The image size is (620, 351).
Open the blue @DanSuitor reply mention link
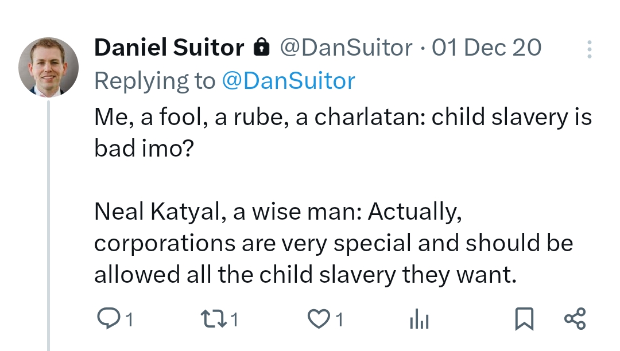pos(288,81)
